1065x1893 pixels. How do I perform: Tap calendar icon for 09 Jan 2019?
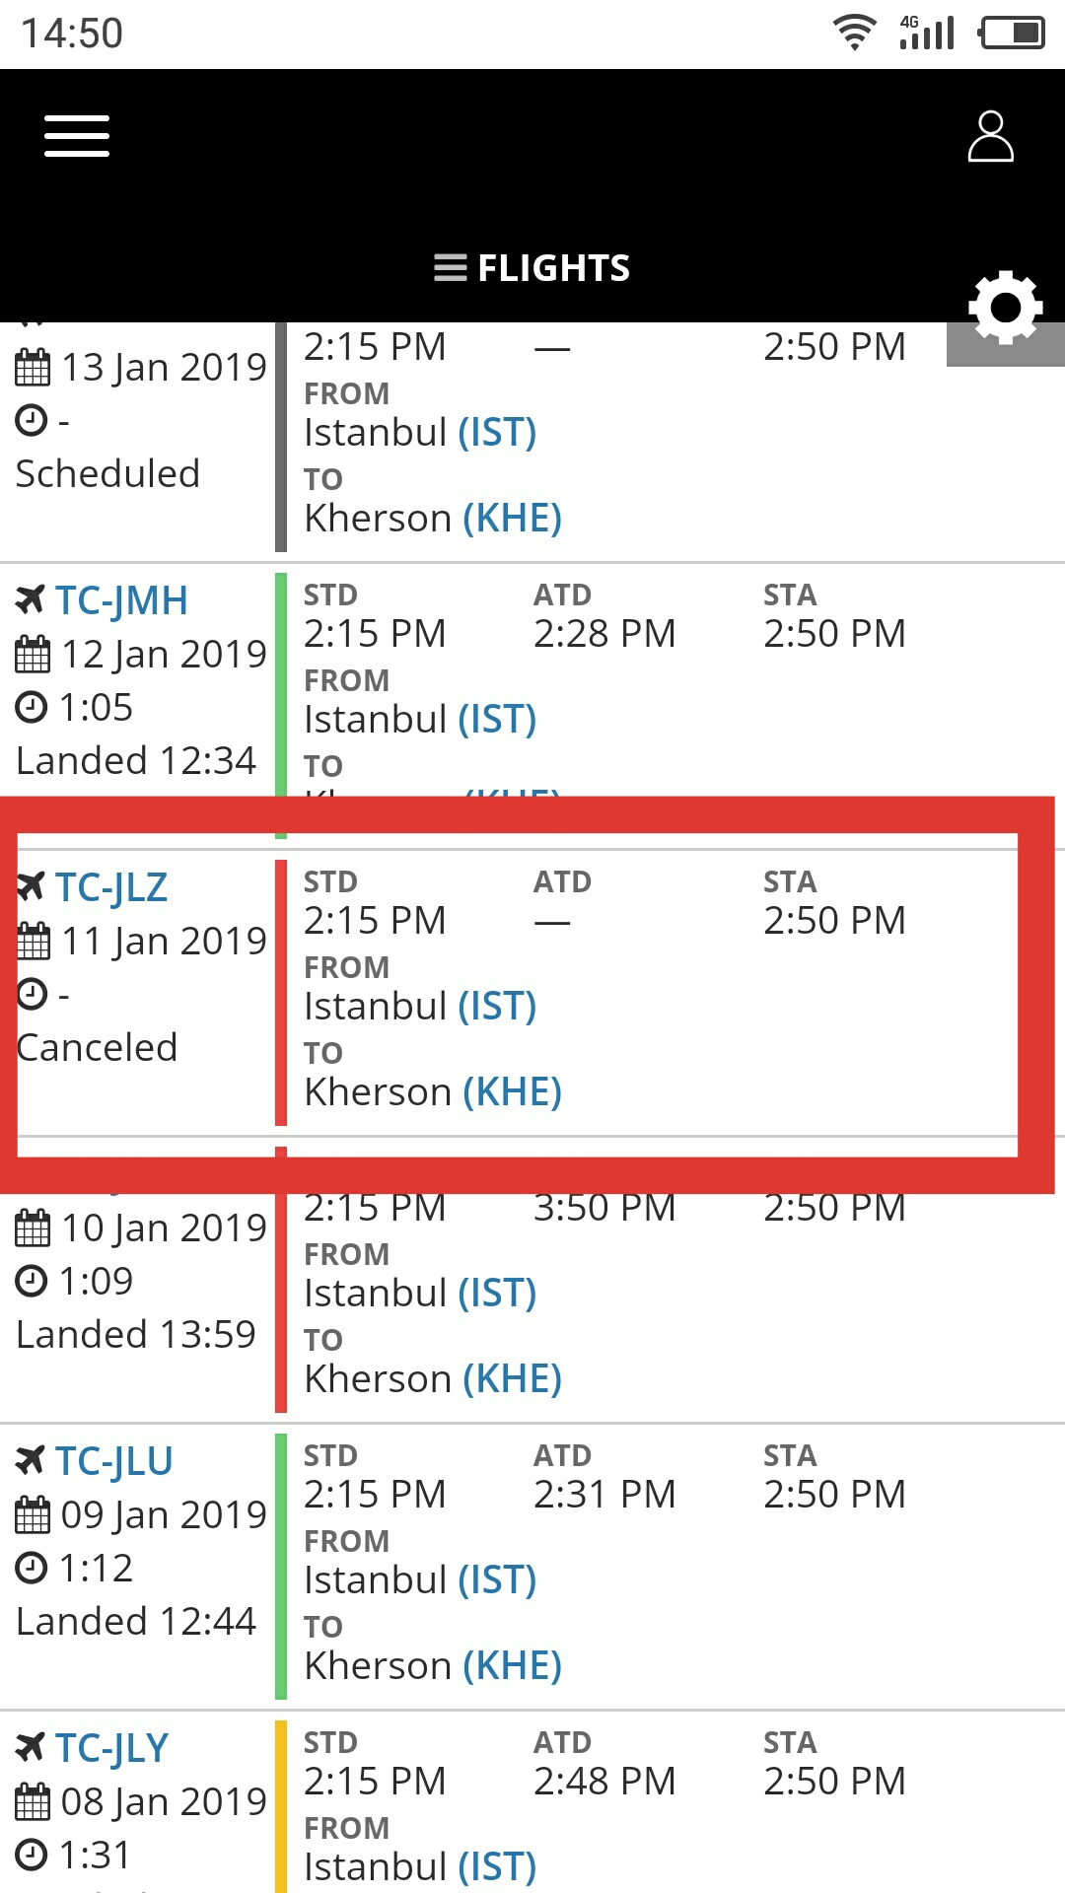pyautogui.click(x=33, y=1514)
